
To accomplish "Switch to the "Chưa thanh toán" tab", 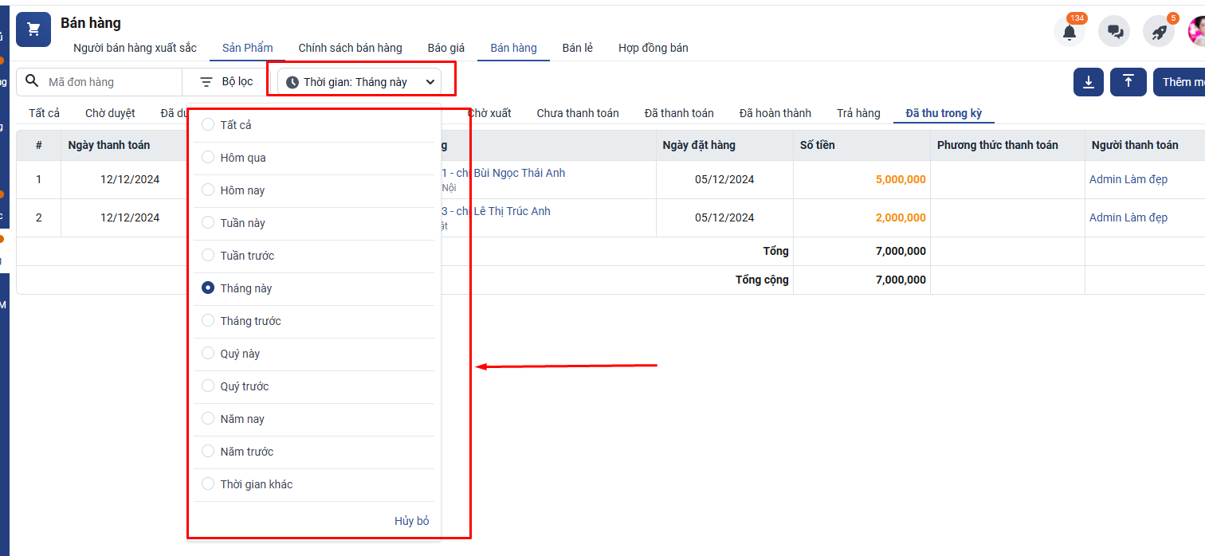I will (578, 113).
